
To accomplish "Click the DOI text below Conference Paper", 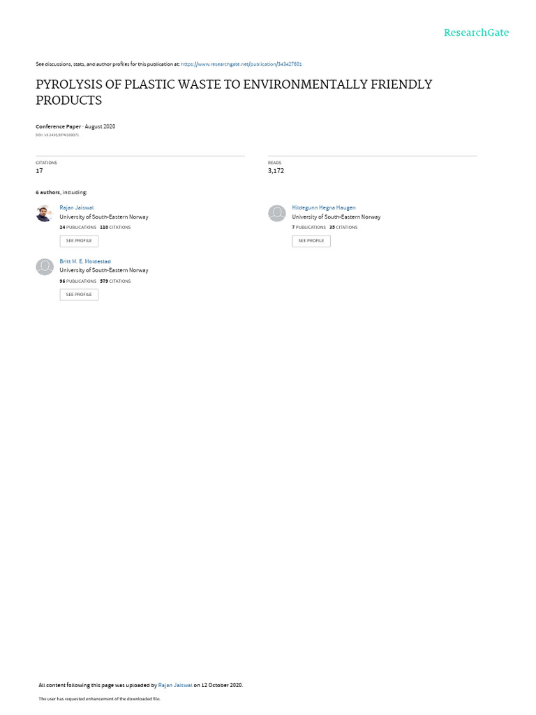I will coord(57,135).
